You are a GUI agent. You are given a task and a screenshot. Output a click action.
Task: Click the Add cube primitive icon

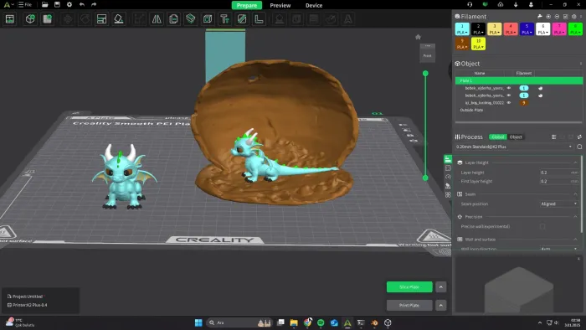[x=30, y=19]
